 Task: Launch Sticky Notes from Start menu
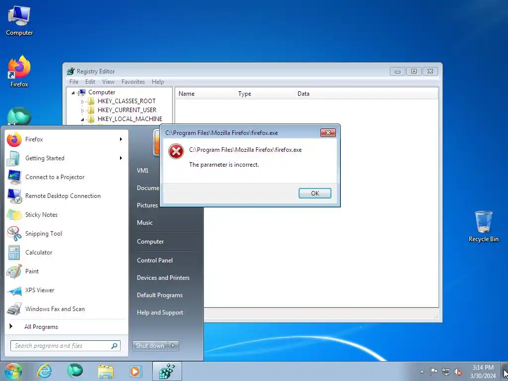pos(66,214)
